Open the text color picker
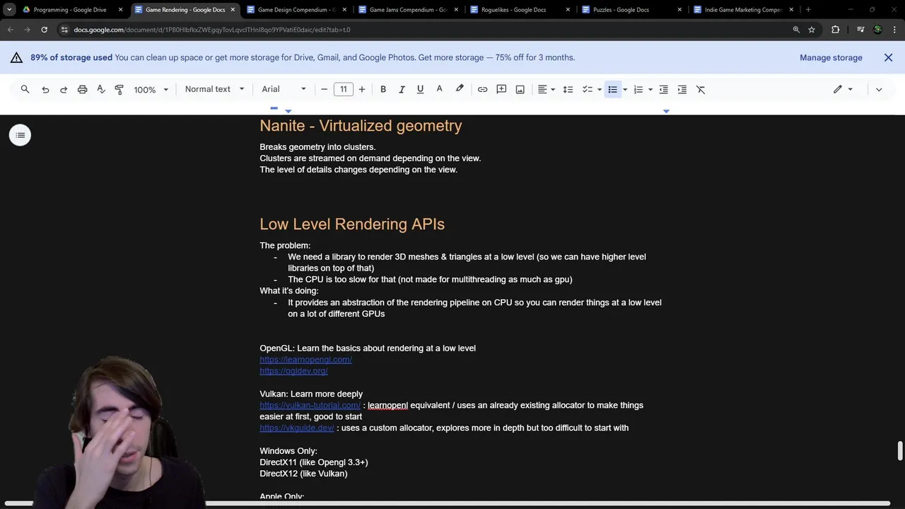 click(439, 89)
